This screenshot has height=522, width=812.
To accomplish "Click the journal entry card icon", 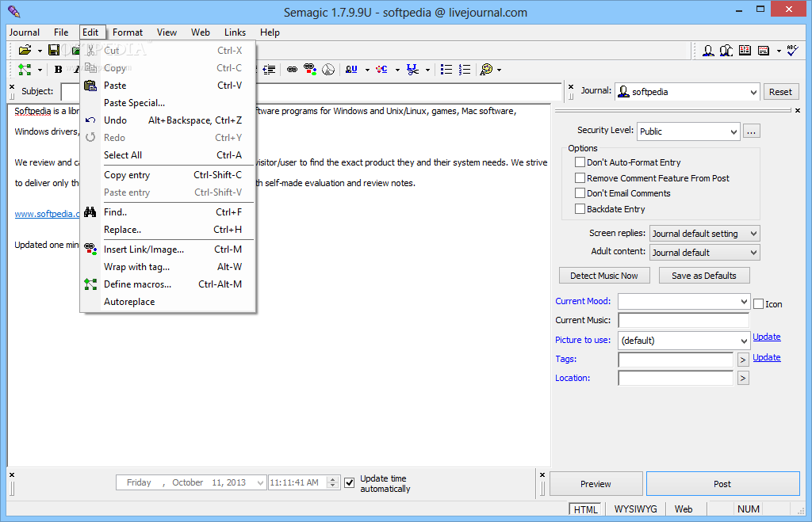I will [x=764, y=50].
